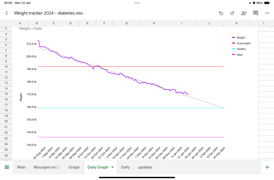Click the 25-Aug-2024 date axis label
The width and height of the screenshot is (274, 180).
(x=40, y=153)
